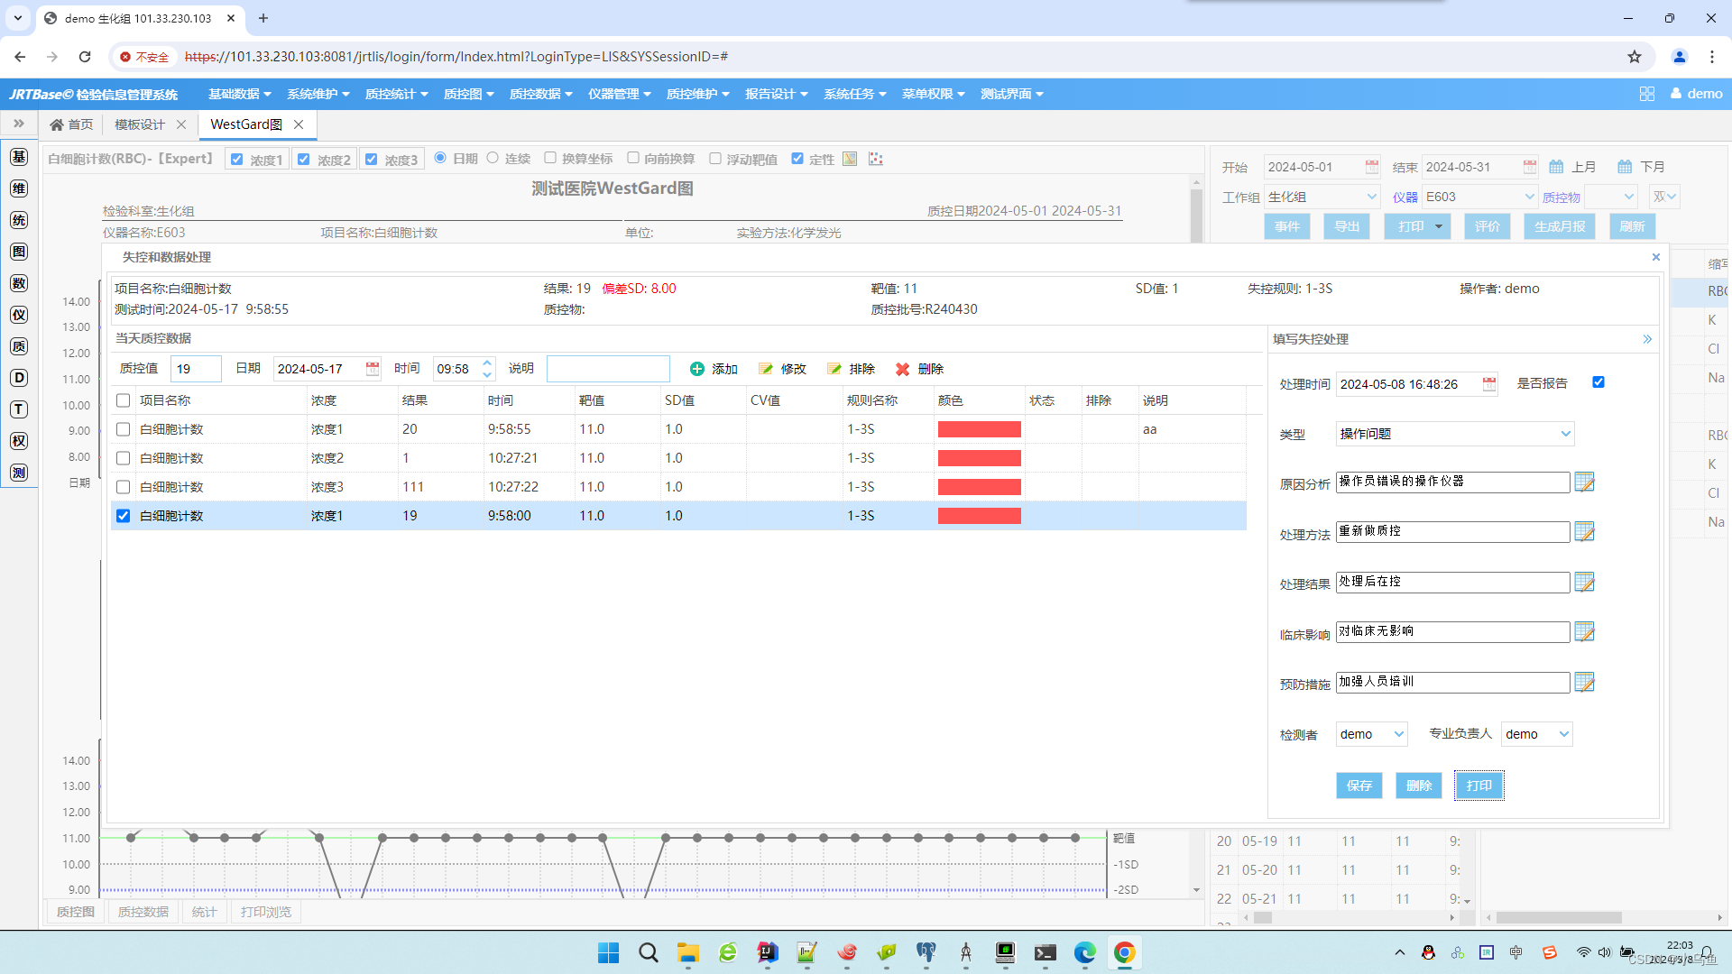Click the 删除 button below the form
1732x974 pixels.
point(1419,786)
